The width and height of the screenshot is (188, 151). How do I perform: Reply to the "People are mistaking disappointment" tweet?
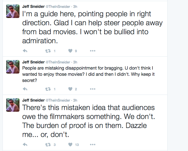[x=25, y=89]
